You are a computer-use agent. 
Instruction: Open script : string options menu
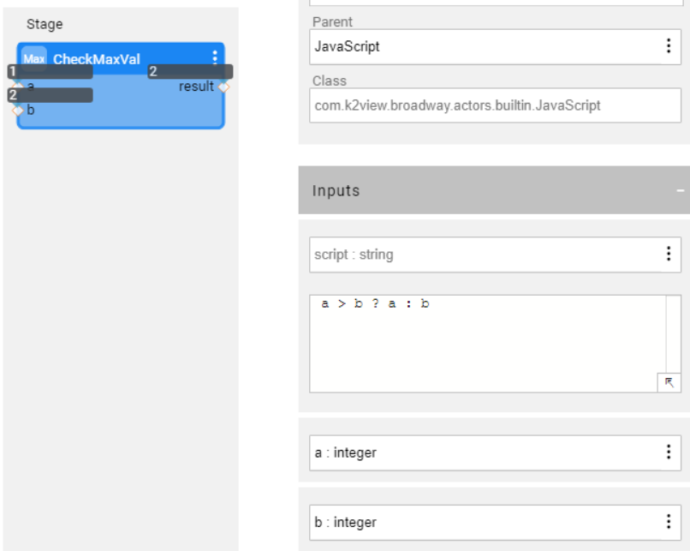click(668, 255)
